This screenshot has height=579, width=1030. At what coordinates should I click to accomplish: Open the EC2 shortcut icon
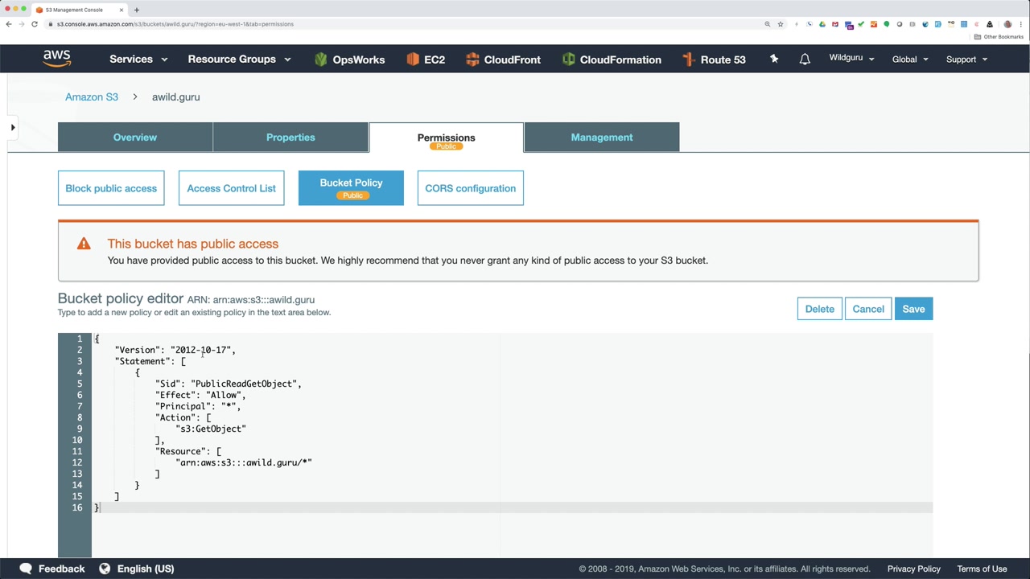pos(413,60)
